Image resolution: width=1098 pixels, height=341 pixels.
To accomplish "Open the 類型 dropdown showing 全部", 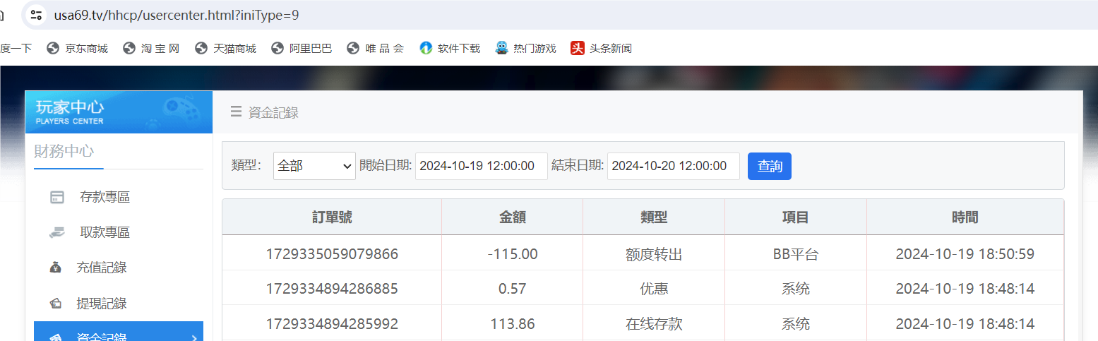I will [314, 166].
